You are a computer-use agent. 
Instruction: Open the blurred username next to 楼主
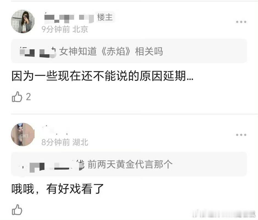click(69, 18)
